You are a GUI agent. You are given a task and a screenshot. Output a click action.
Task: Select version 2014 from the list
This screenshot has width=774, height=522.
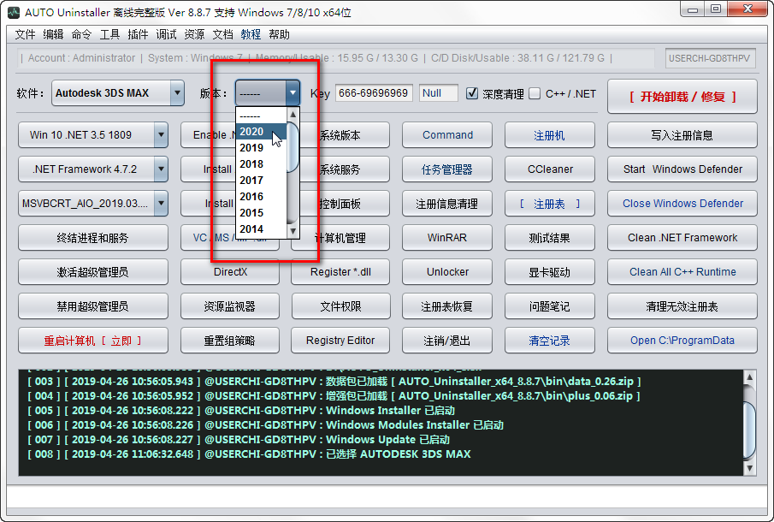point(261,229)
